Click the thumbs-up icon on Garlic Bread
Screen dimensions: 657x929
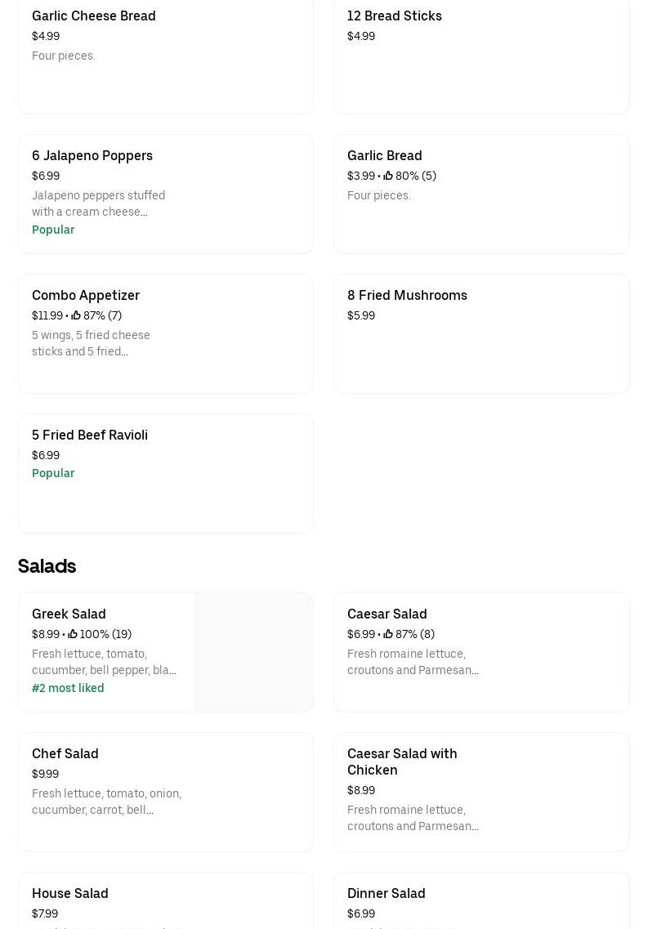388,176
